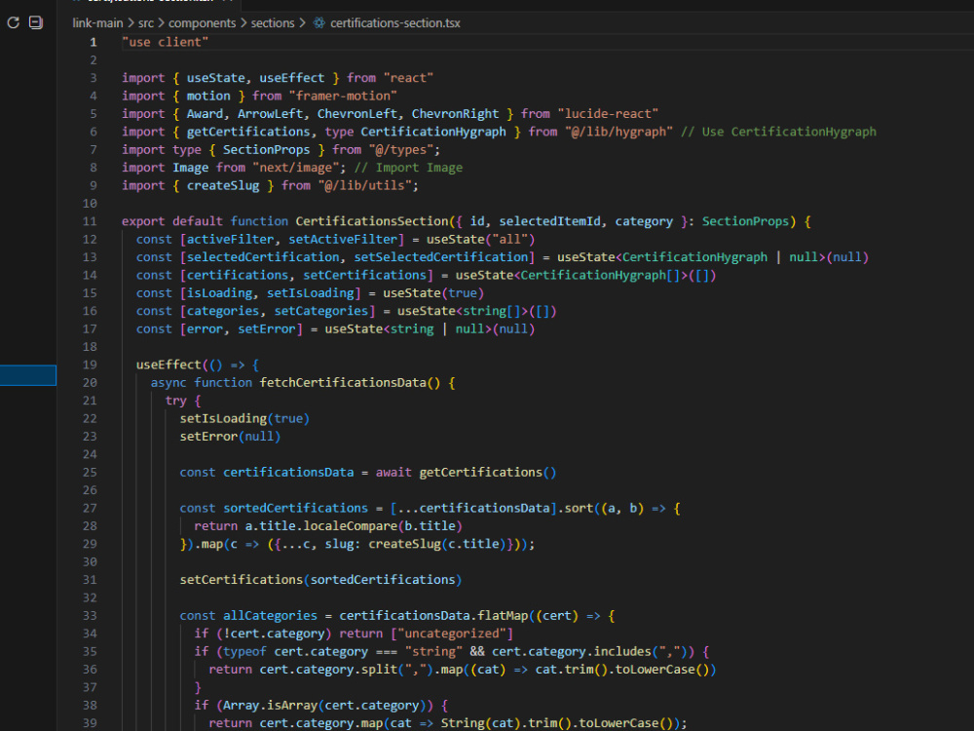Select line number 39 in the gutter

click(90, 723)
